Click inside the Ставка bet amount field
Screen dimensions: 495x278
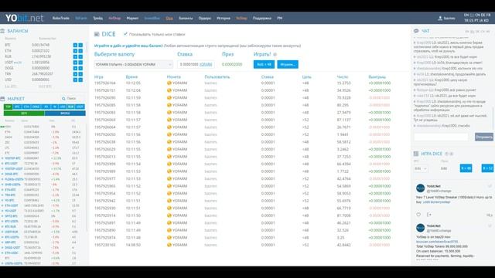[x=196, y=64]
